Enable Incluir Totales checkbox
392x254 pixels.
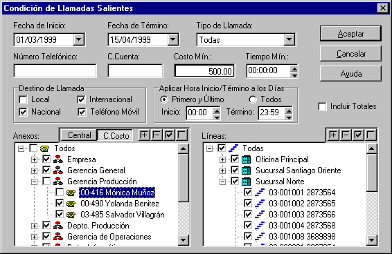tap(322, 106)
